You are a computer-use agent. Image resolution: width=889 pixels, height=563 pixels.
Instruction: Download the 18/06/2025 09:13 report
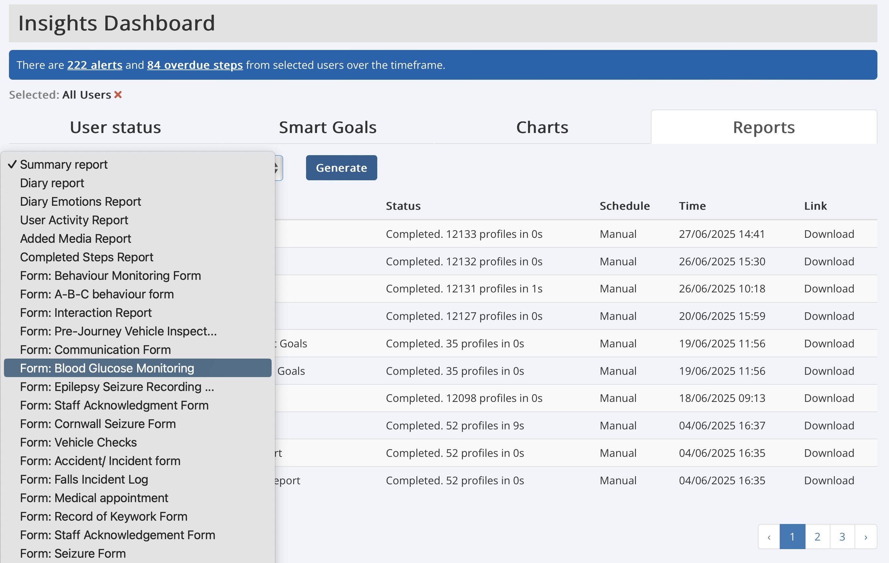click(x=829, y=398)
